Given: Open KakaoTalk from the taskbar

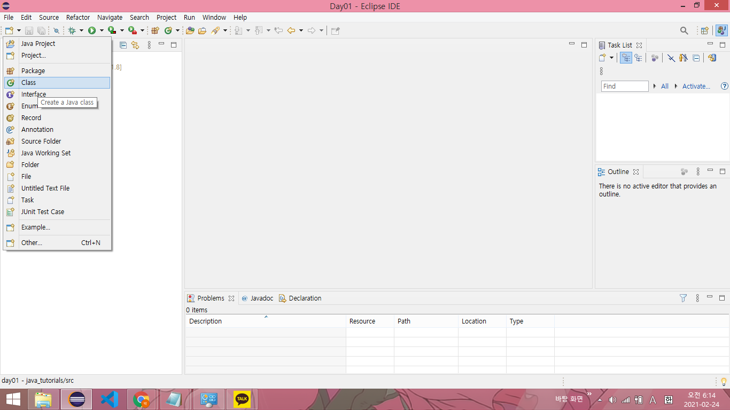Looking at the screenshot, I should [x=242, y=399].
